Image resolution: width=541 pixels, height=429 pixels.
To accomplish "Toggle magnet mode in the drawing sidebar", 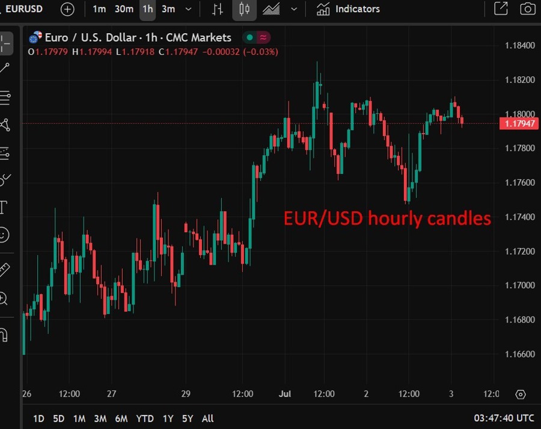I will pyautogui.click(x=6, y=336).
